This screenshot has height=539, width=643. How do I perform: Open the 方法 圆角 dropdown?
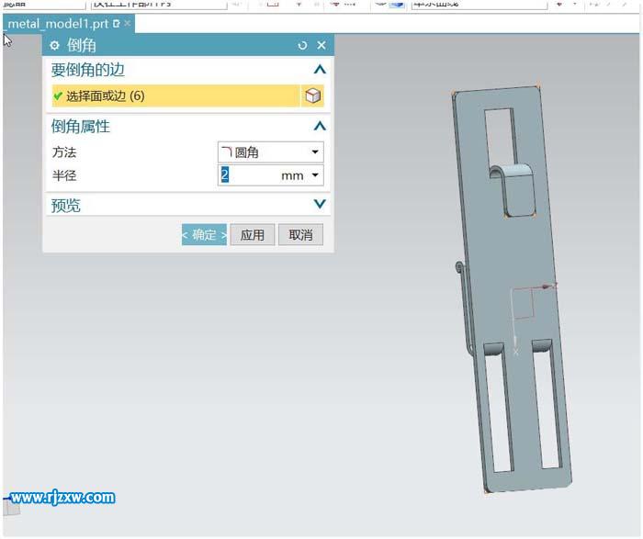[271, 152]
